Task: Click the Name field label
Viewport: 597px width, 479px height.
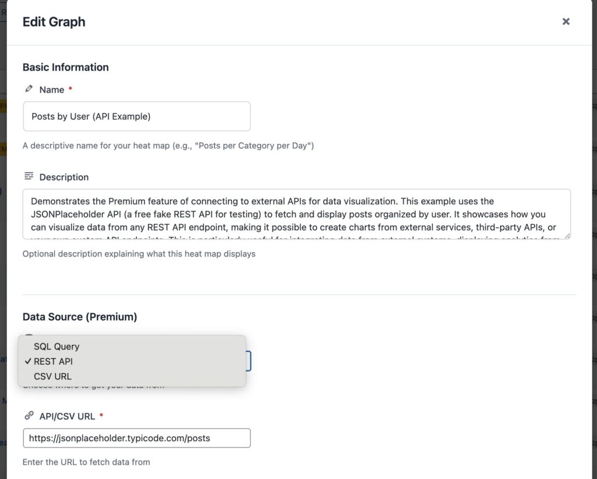Action: click(x=51, y=90)
